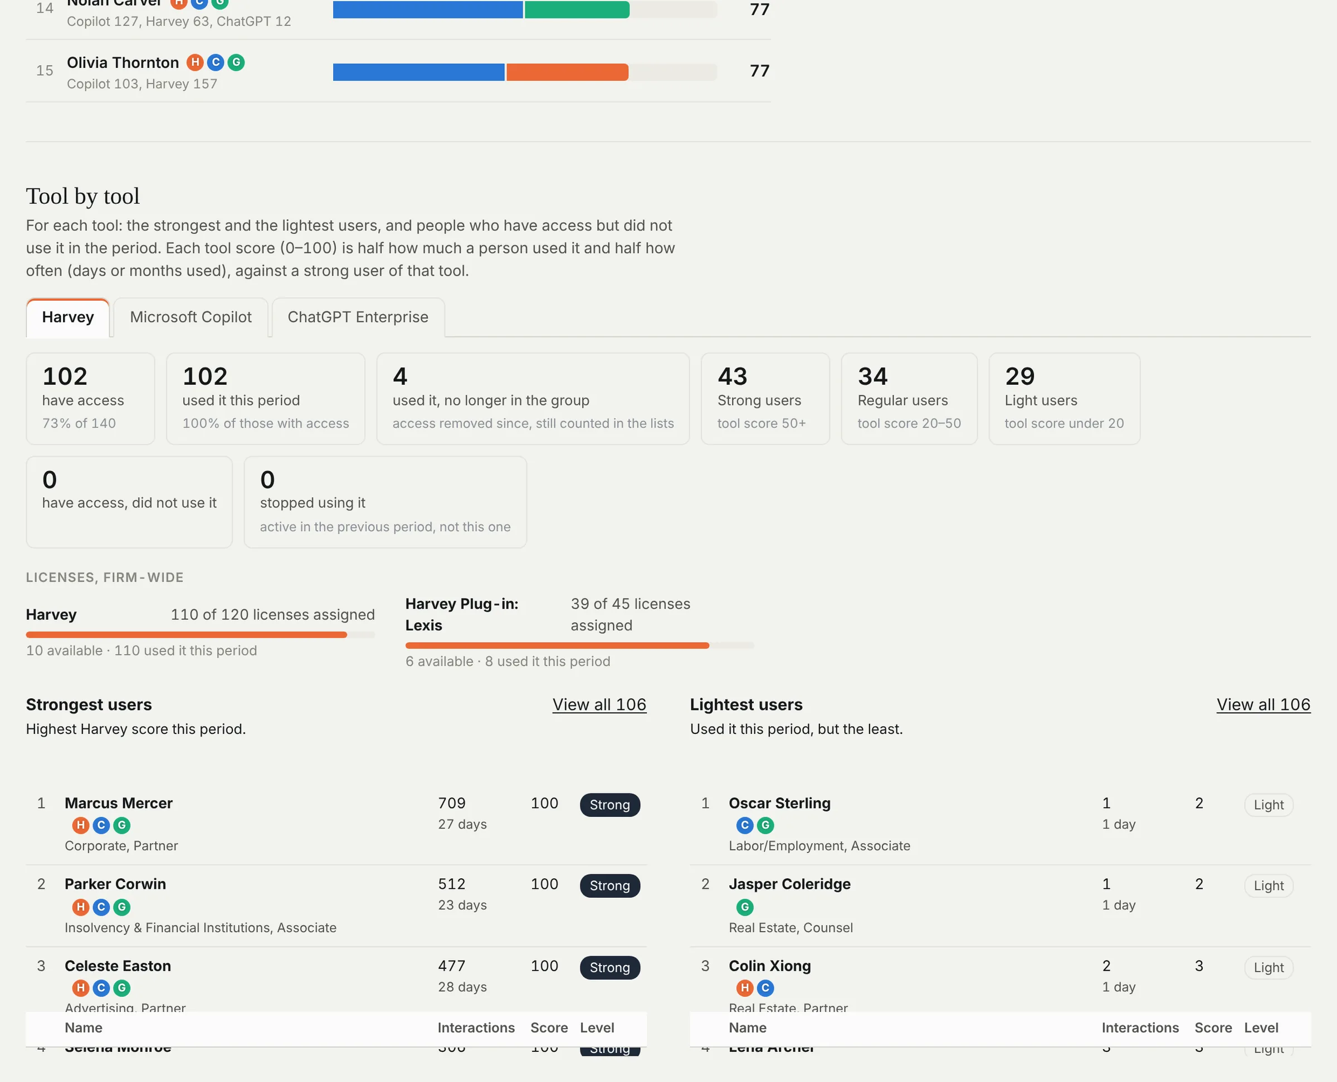Select the Harvey tab
This screenshot has width=1337, height=1082.
point(68,317)
